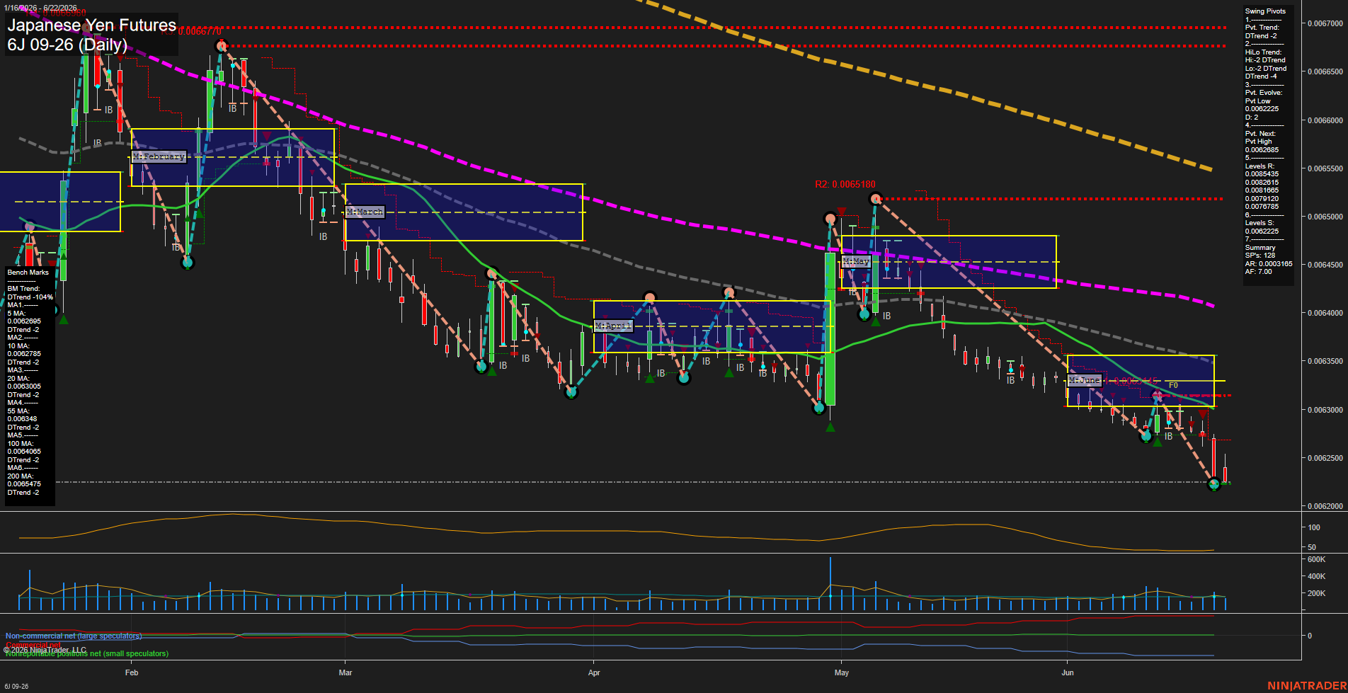Click the 0.0065000 price axis label
Screen dimensions: 1348x693
1325,217
